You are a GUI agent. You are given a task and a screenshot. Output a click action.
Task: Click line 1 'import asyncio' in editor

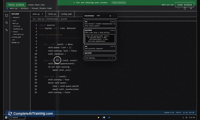[x=47, y=25]
